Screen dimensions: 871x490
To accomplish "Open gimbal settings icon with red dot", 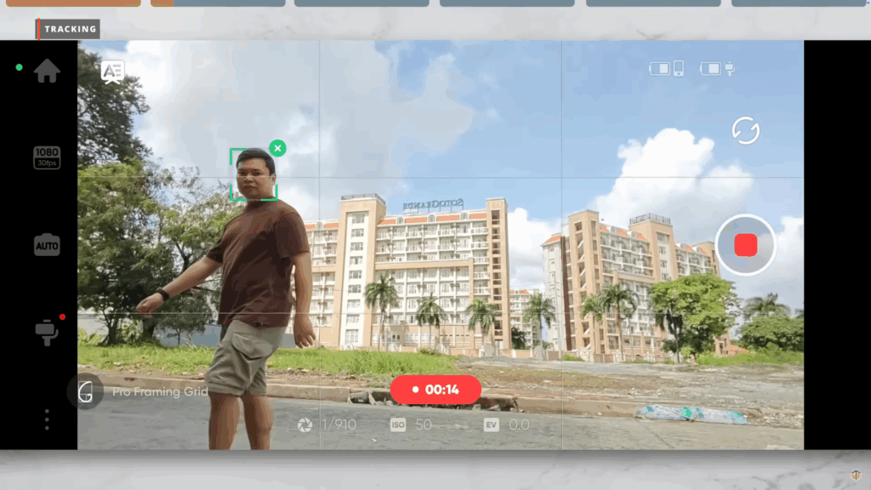I will 47,332.
